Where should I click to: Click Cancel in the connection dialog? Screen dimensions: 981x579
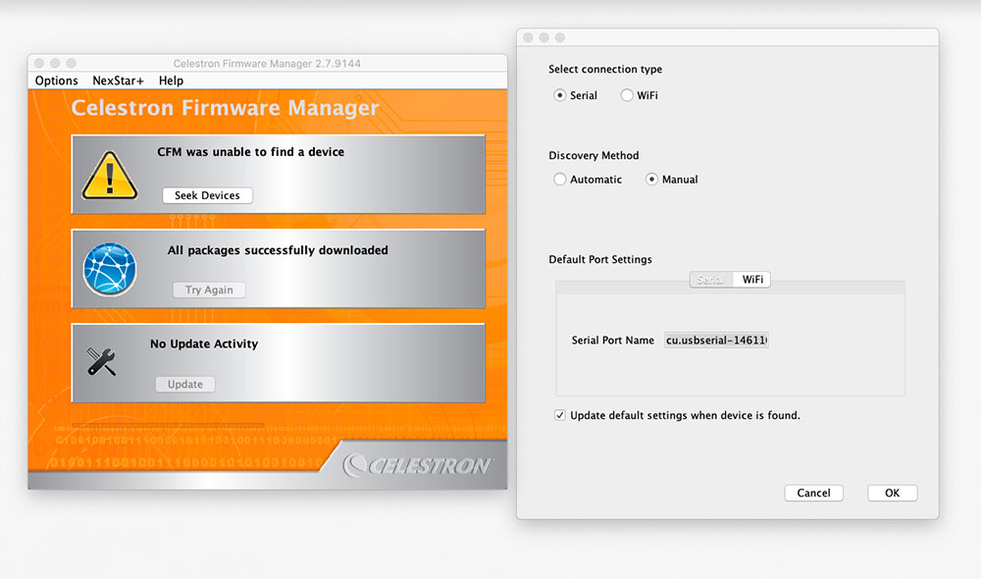813,494
